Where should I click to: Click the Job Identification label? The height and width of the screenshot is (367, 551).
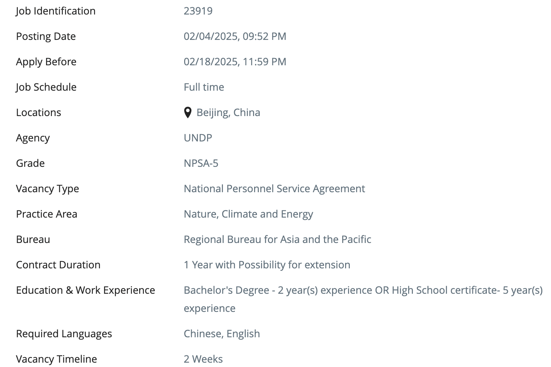tap(55, 11)
